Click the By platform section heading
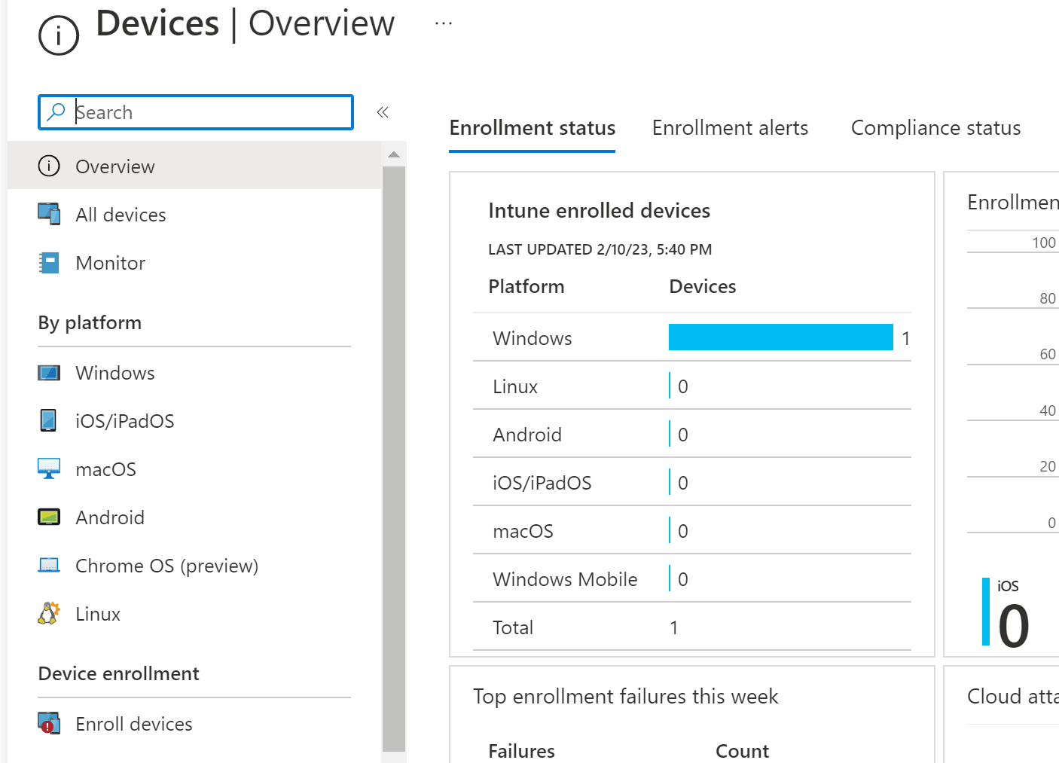This screenshot has width=1059, height=763. 90,322
